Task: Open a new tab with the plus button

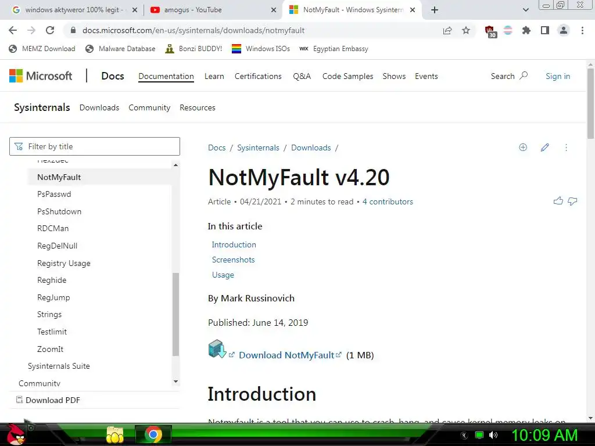Action: 435,10
